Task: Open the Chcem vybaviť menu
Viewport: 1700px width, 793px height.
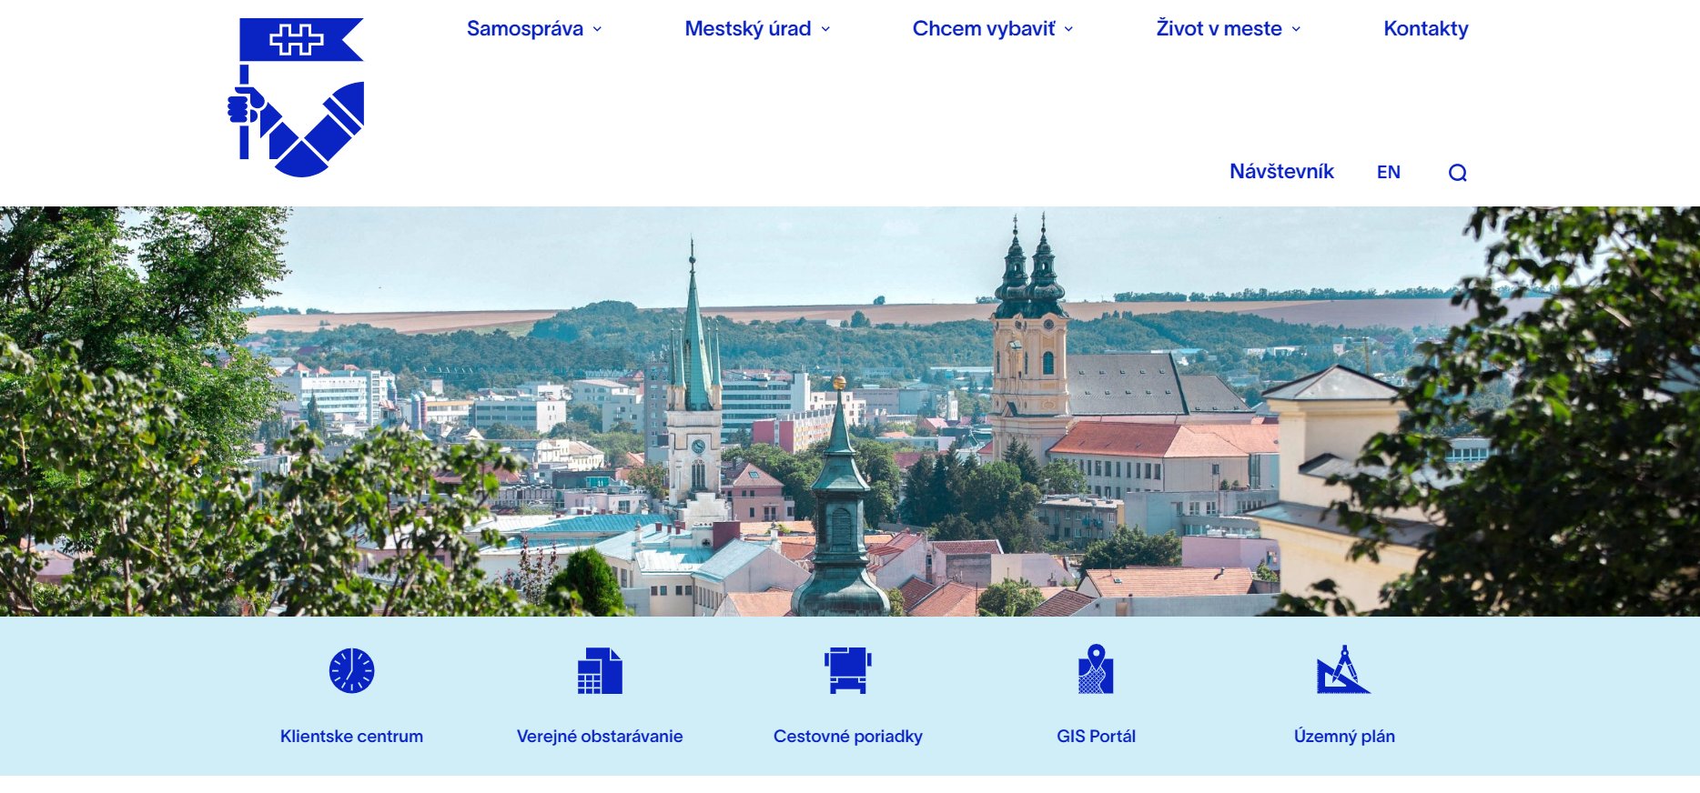Action: click(x=984, y=29)
